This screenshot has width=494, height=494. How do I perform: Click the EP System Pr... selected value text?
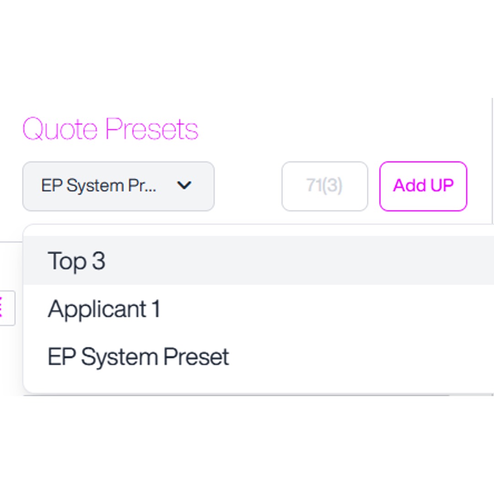(x=99, y=186)
